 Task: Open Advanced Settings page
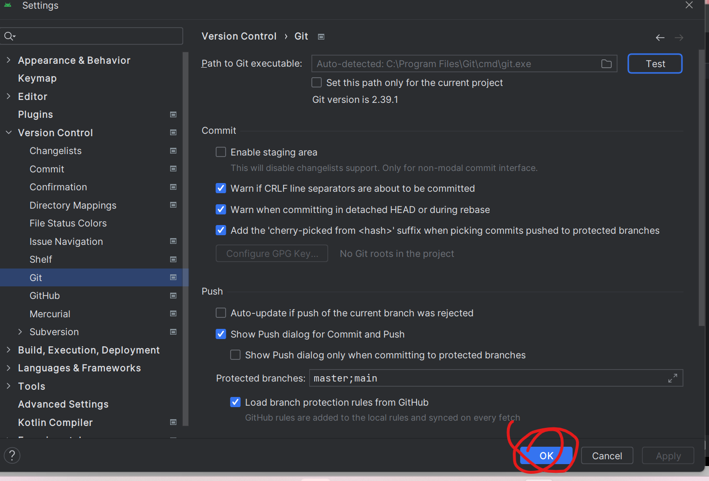(63, 404)
